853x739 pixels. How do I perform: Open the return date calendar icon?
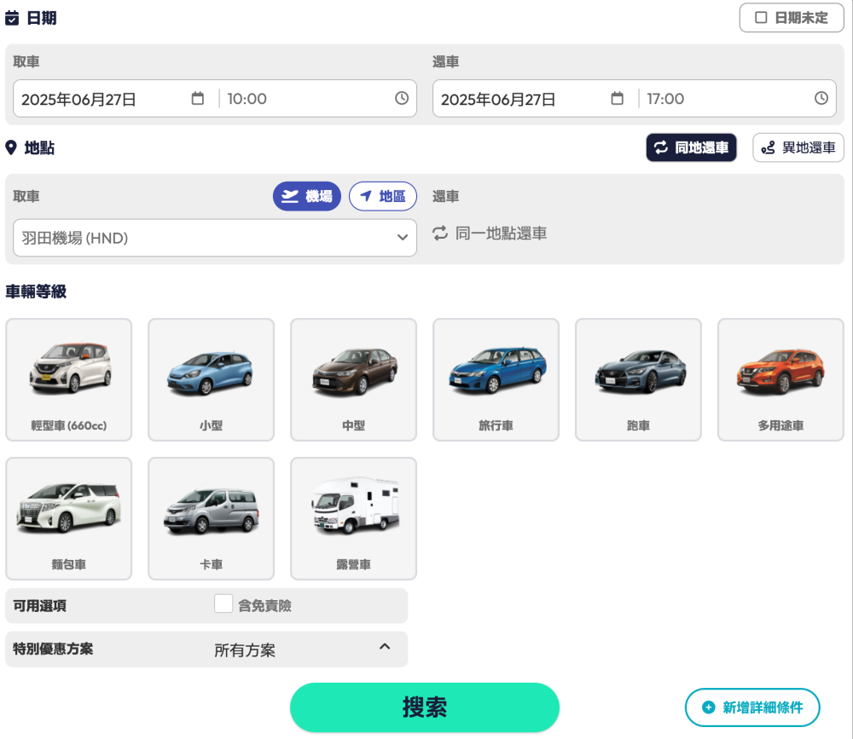point(617,98)
